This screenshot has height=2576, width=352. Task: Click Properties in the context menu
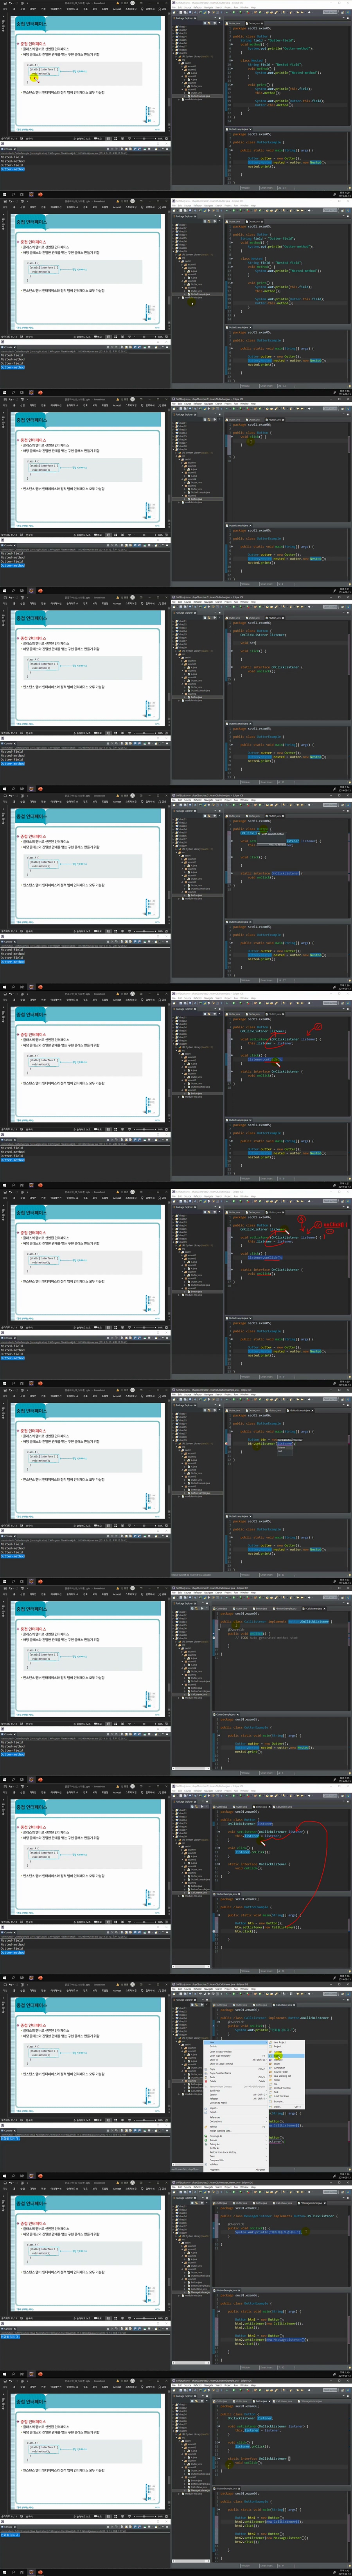(215, 2170)
